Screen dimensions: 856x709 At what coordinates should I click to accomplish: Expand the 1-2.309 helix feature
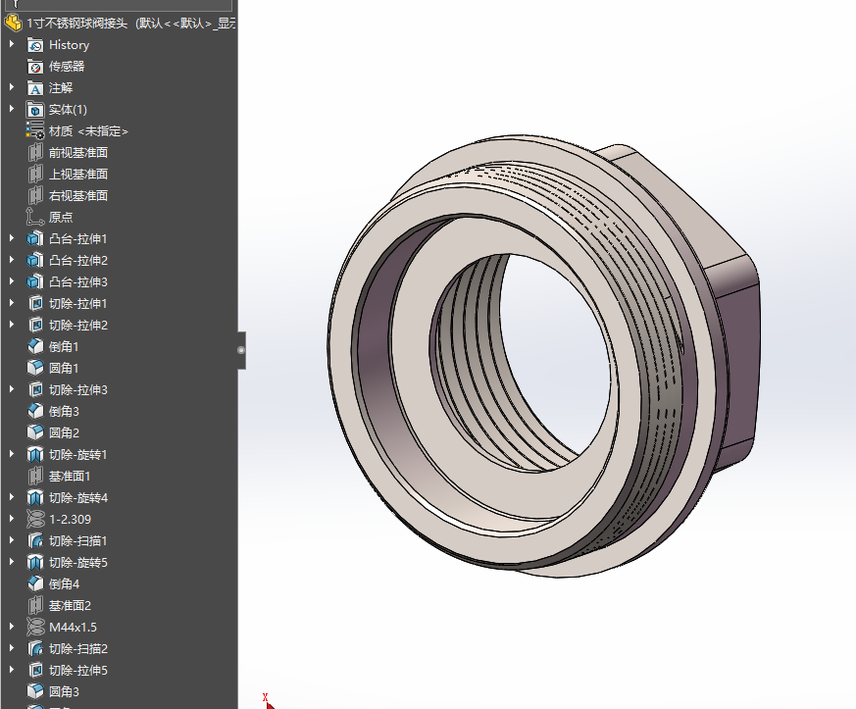tap(12, 519)
